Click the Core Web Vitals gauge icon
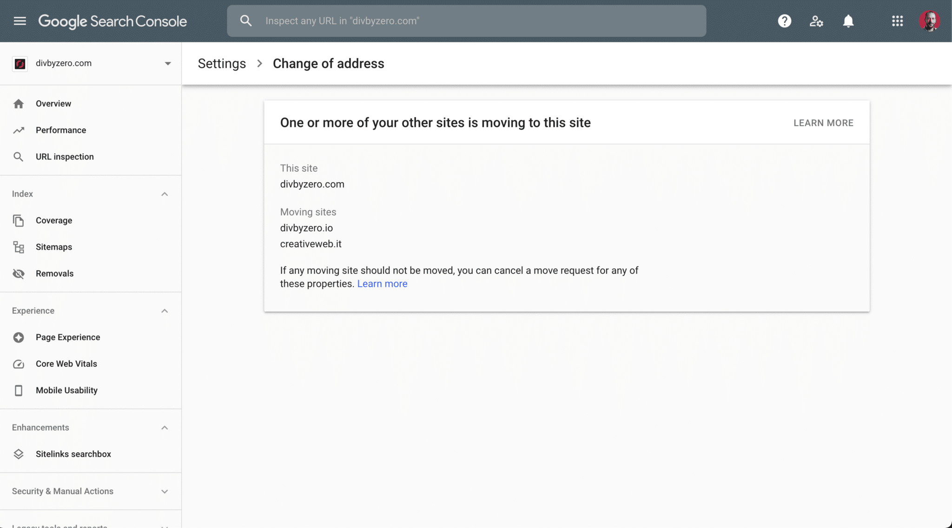The image size is (952, 528). [x=19, y=364]
